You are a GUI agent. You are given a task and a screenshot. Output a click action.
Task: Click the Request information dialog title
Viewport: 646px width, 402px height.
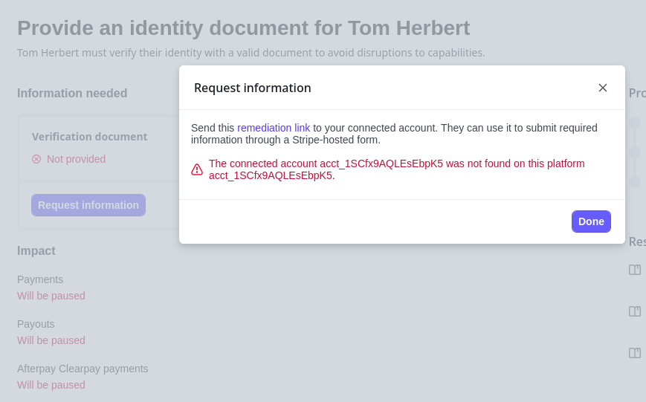click(253, 88)
